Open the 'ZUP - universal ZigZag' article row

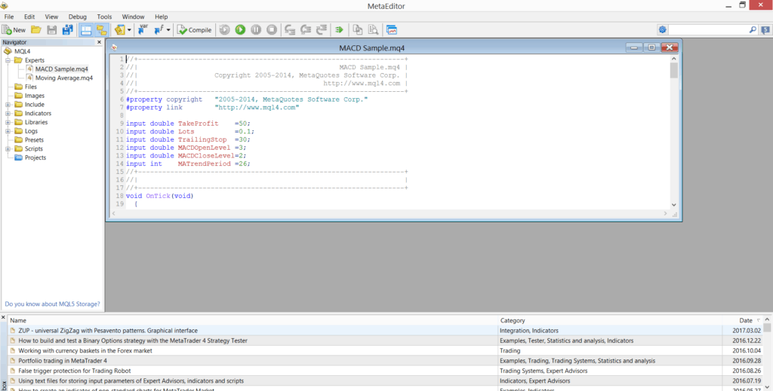tap(385, 331)
